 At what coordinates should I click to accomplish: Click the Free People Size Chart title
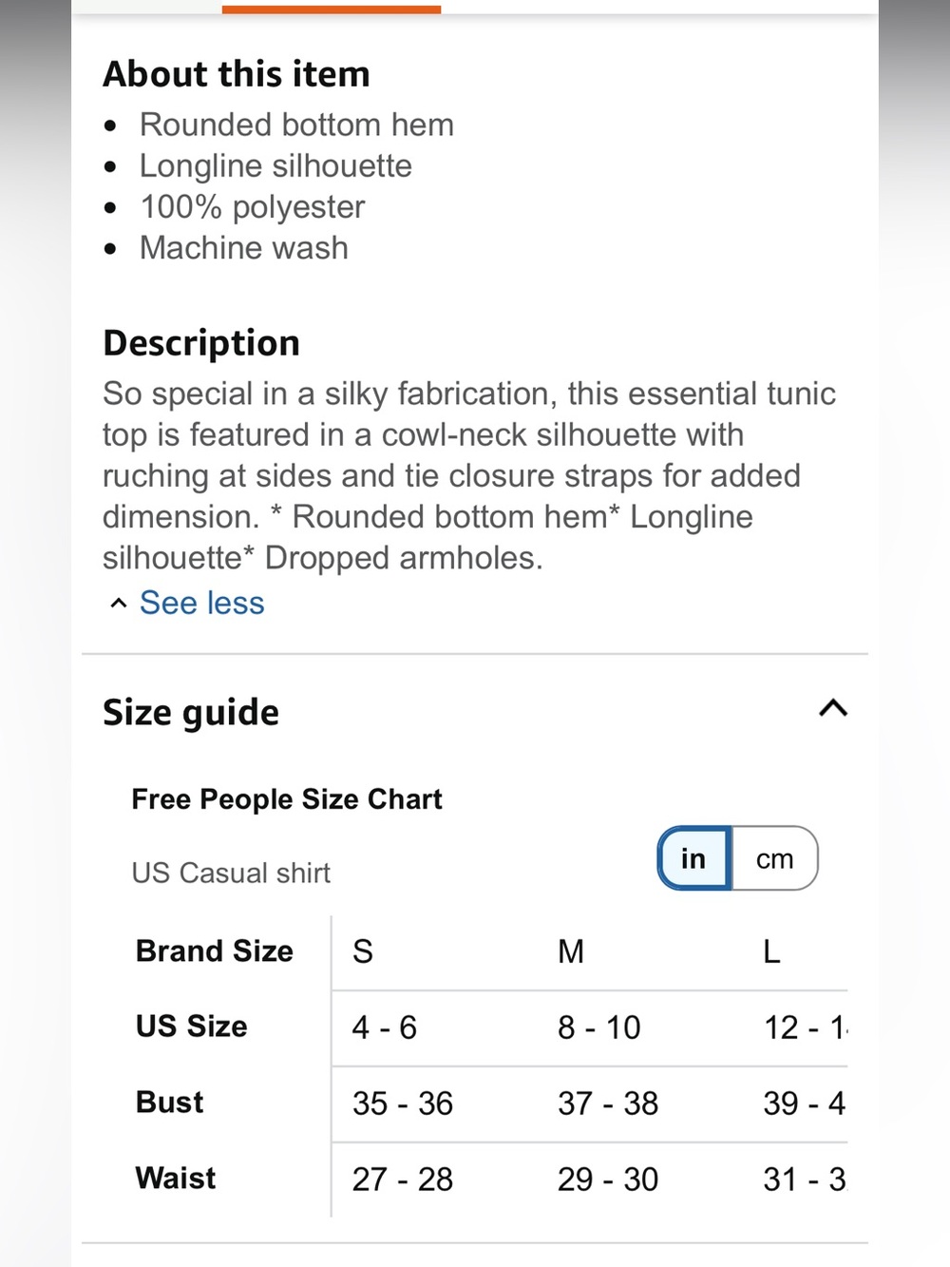coord(287,799)
